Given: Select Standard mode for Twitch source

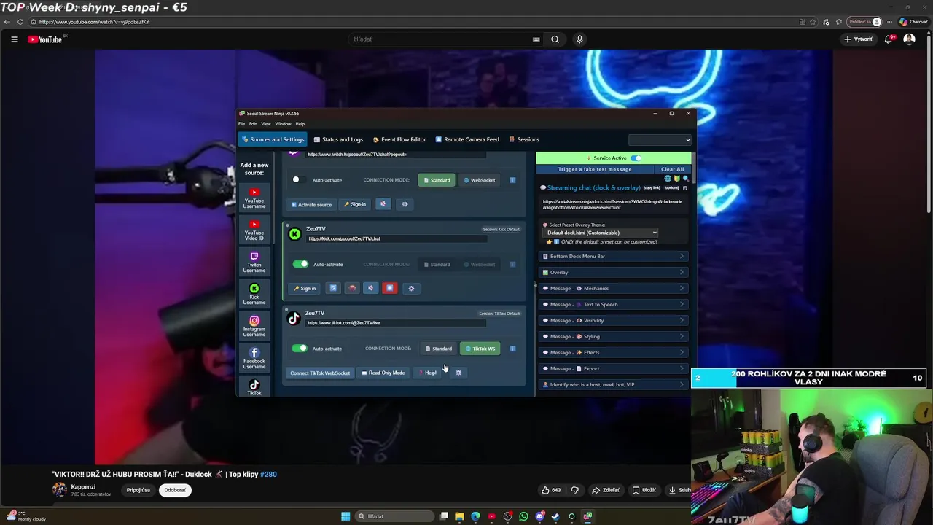Looking at the screenshot, I should [437, 180].
